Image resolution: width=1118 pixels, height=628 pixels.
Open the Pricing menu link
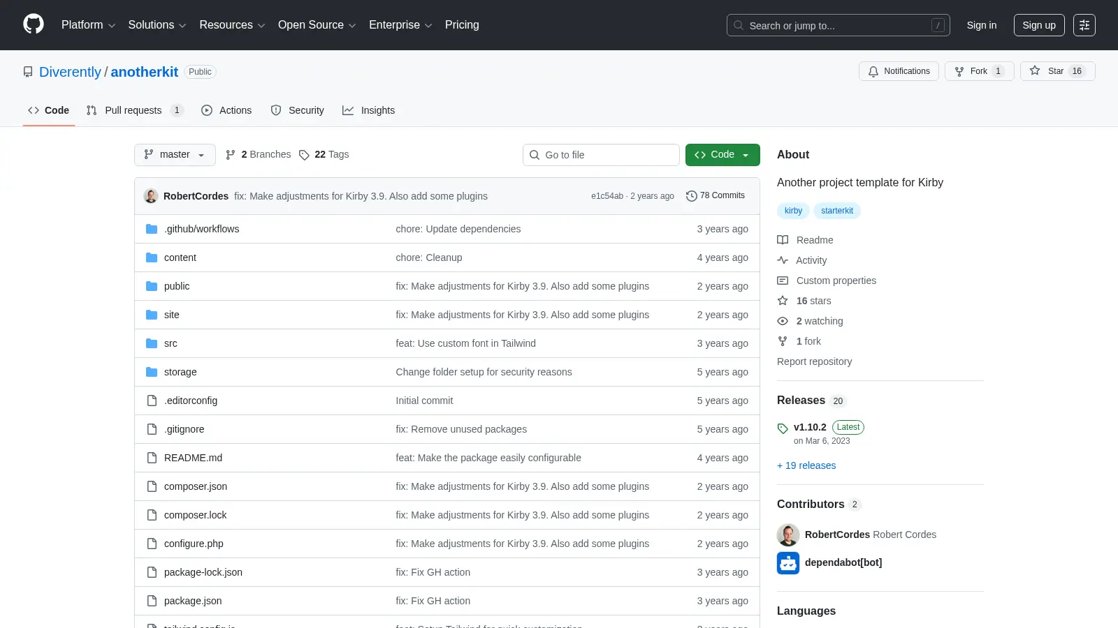pyautogui.click(x=462, y=25)
